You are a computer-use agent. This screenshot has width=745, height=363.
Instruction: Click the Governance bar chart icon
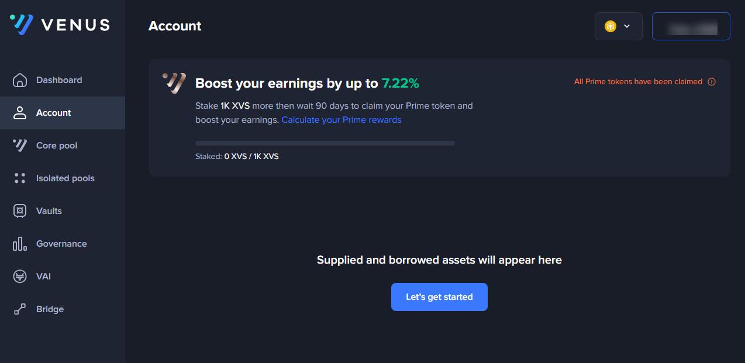point(20,244)
